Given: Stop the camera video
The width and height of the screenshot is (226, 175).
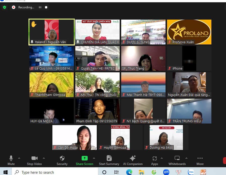Looking at the screenshot, I should [34, 160].
